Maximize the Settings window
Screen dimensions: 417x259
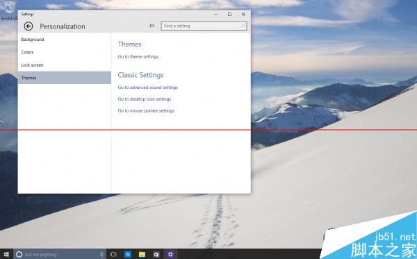(x=229, y=14)
